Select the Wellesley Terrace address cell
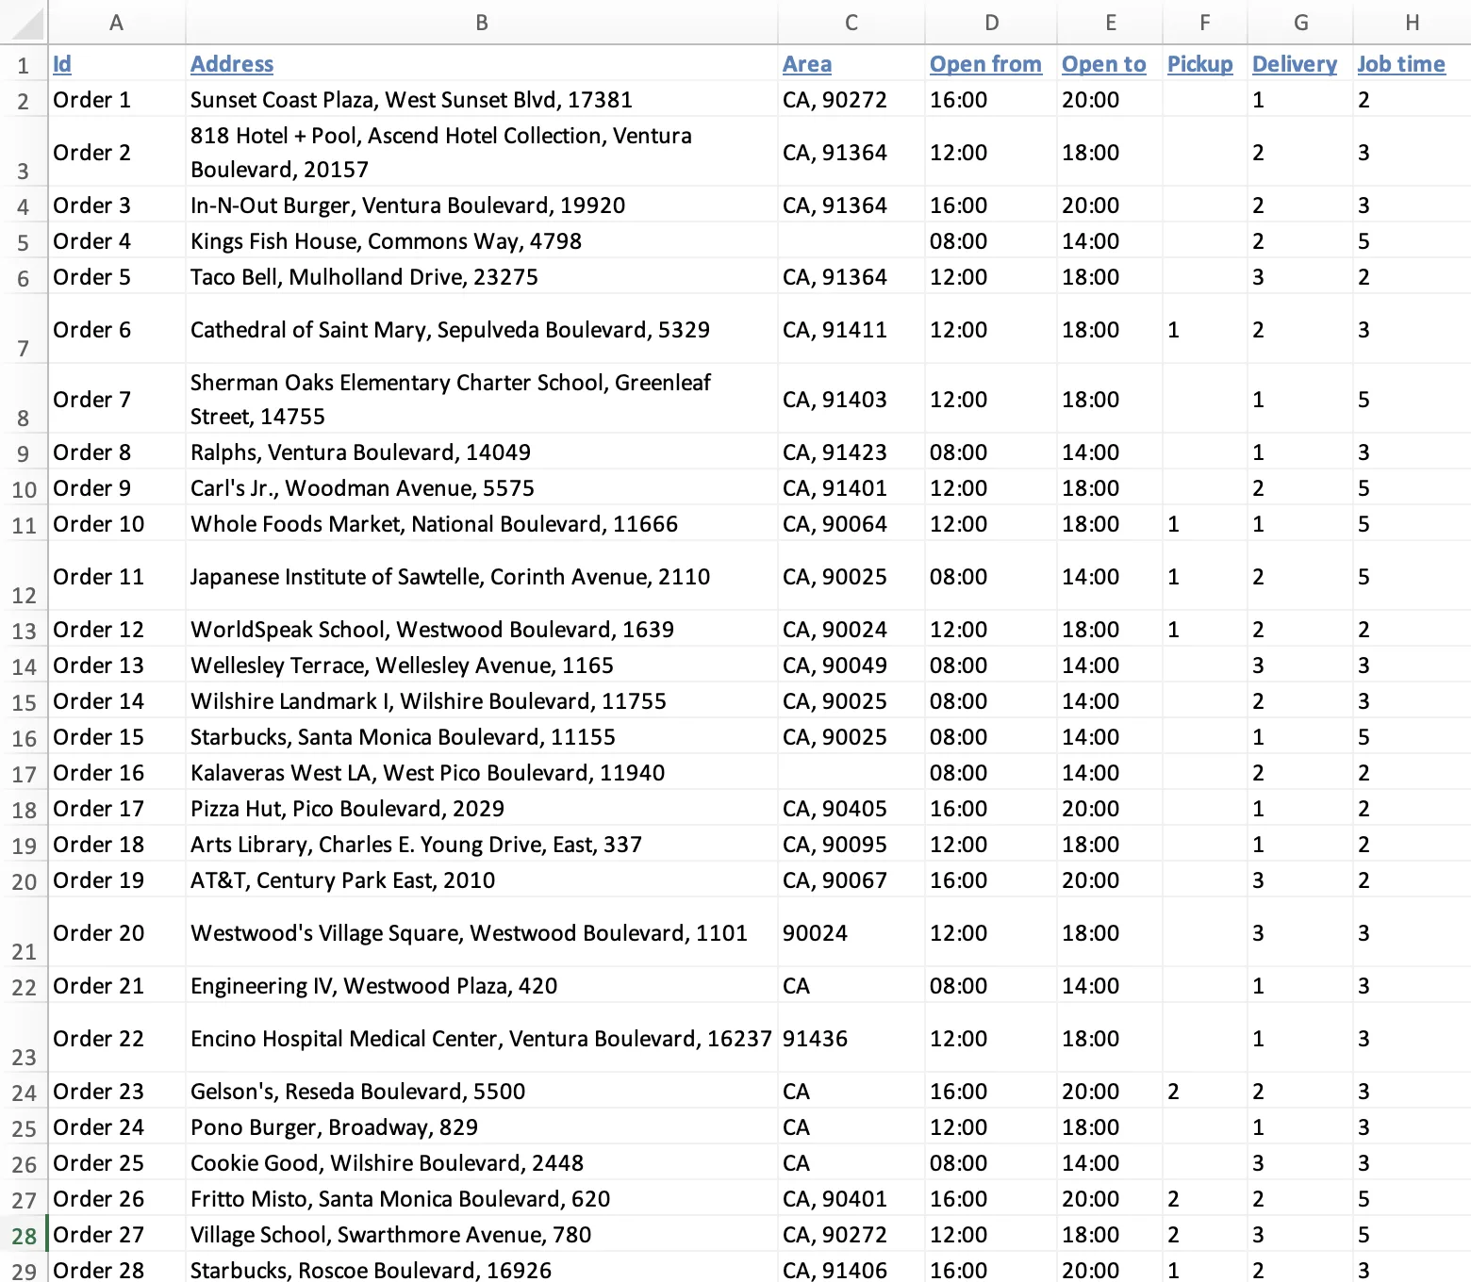Image resolution: width=1471 pixels, height=1282 pixels. (x=481, y=666)
